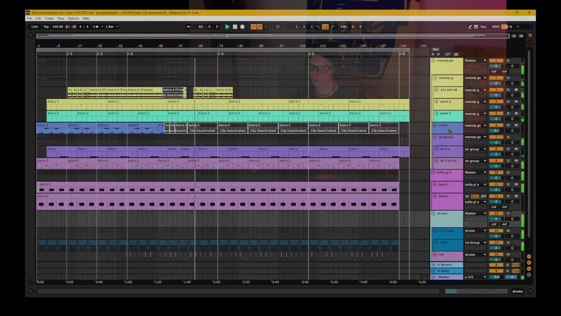Solo the drums group track
This screenshot has width=561, height=316.
(x=508, y=213)
